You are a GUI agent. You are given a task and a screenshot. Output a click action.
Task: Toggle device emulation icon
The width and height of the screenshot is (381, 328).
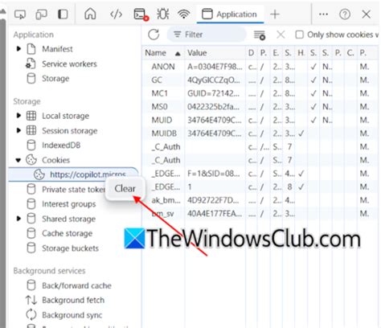pyautogui.click(x=41, y=14)
